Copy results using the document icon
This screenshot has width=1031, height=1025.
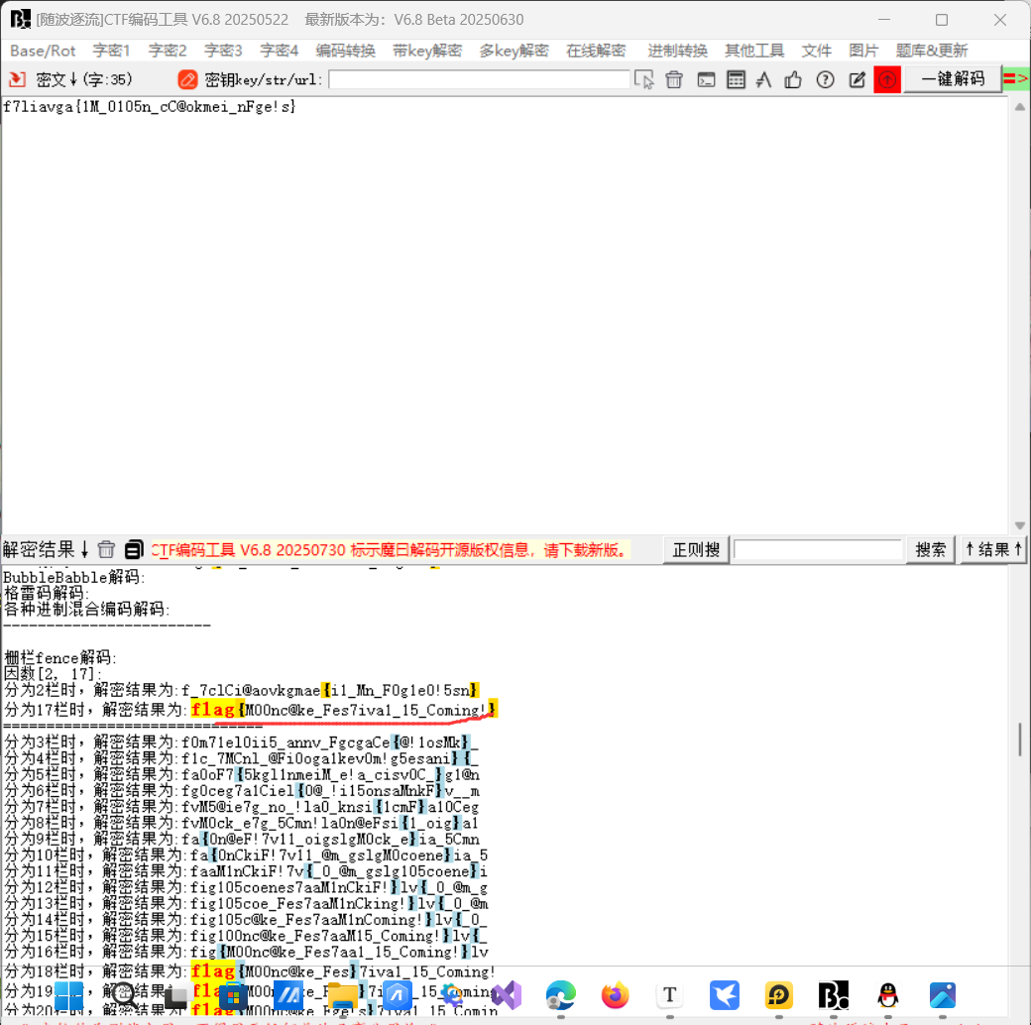133,548
